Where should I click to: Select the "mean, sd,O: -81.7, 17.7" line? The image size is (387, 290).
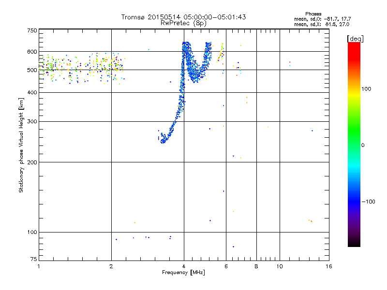point(322,19)
